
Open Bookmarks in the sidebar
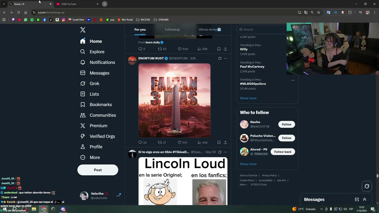pyautogui.click(x=96, y=105)
